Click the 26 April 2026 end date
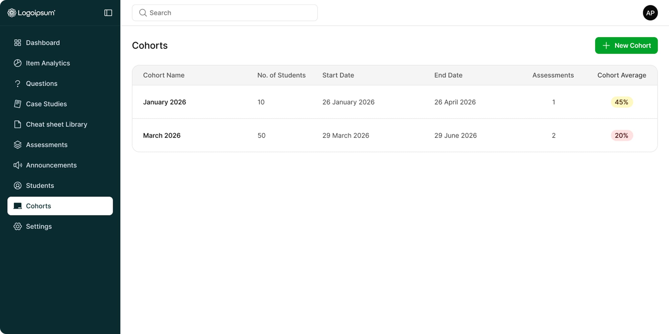 (455, 102)
